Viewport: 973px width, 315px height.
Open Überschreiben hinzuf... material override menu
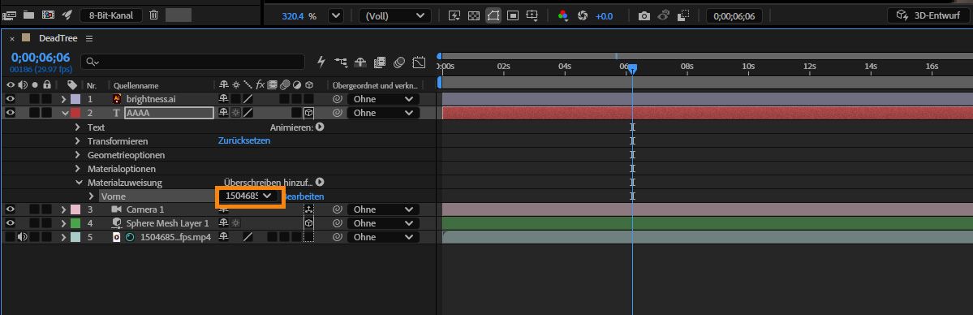point(320,182)
